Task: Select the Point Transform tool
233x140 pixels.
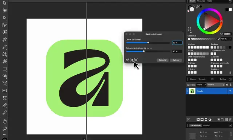Action: (4, 25)
